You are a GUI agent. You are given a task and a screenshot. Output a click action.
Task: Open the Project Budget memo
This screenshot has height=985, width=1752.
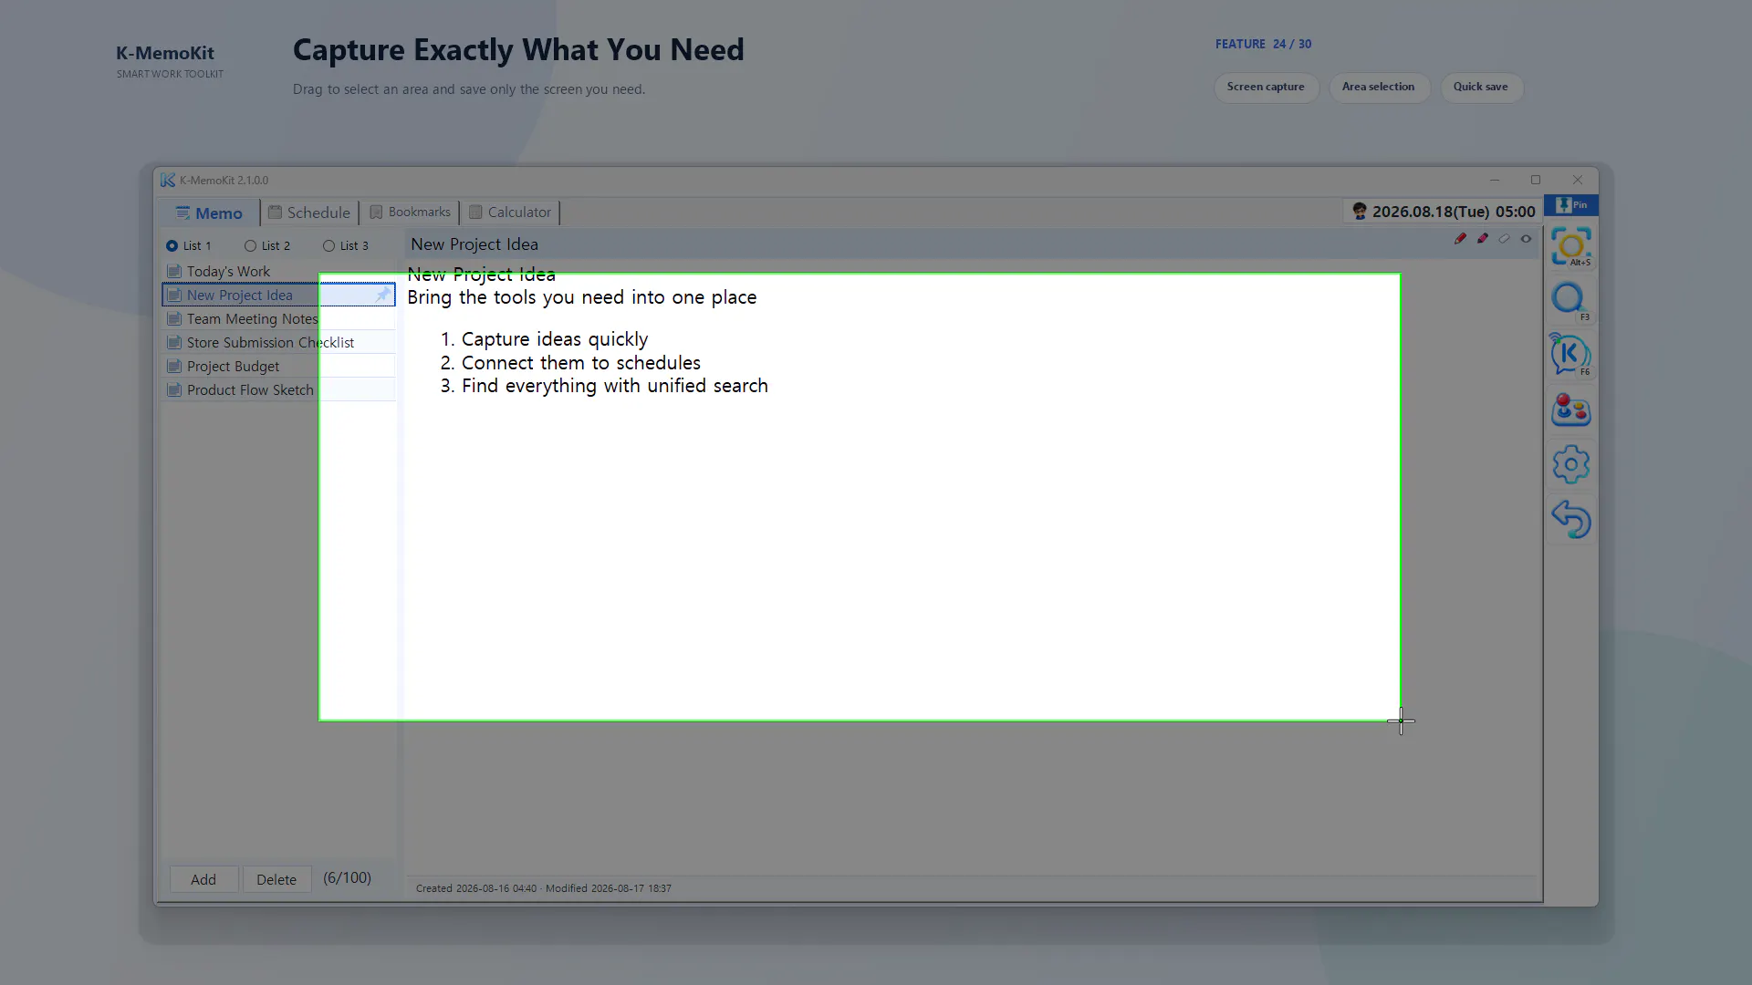click(278, 367)
